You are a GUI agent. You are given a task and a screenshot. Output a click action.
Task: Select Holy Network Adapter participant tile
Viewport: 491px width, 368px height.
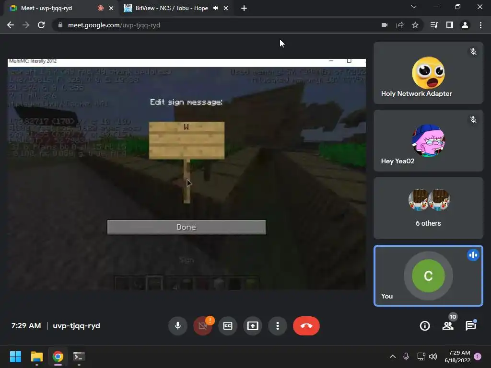click(x=428, y=73)
